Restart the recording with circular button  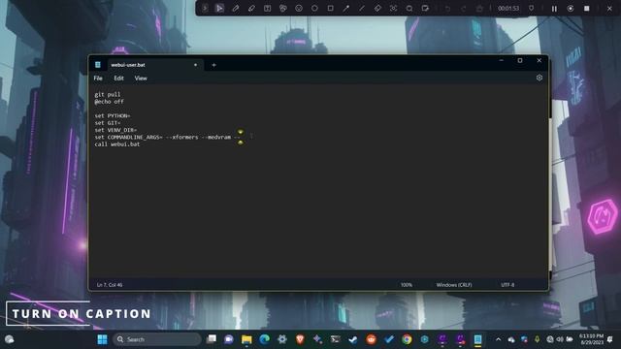coord(571,9)
